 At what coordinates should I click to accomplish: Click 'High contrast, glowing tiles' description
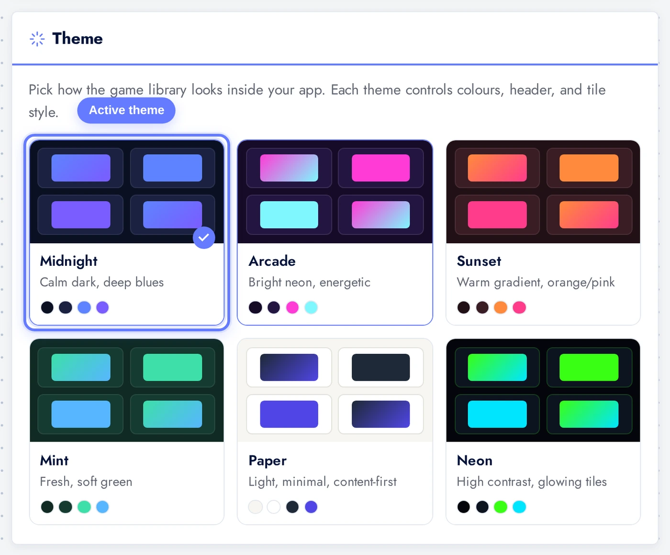(532, 482)
